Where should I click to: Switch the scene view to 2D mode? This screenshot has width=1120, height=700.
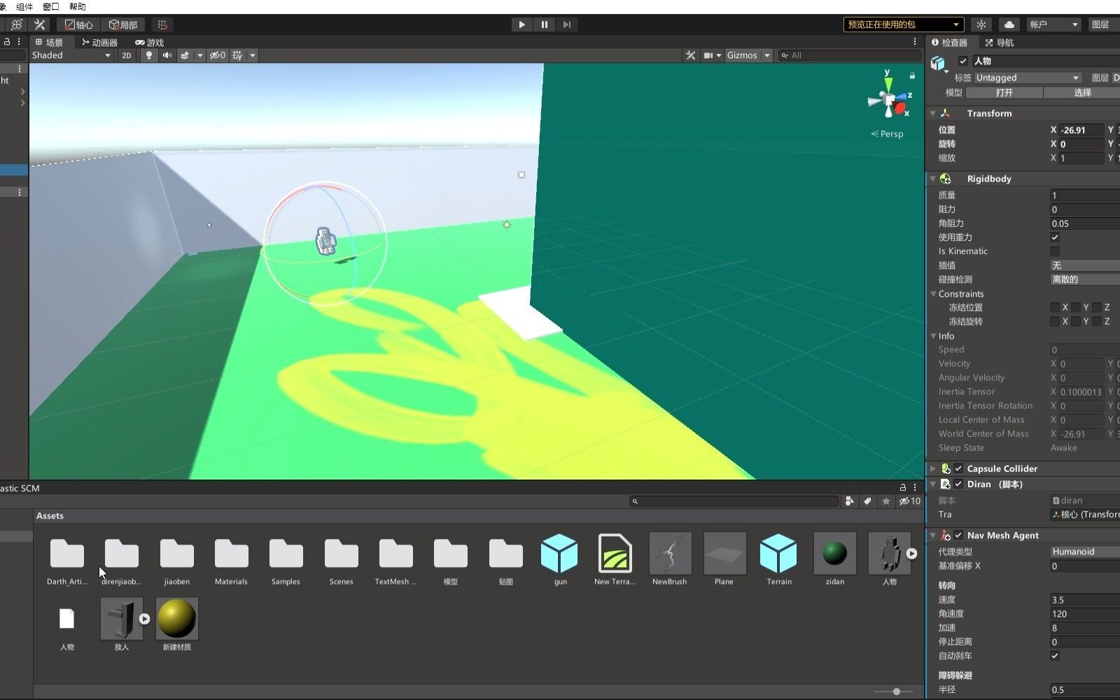126,55
